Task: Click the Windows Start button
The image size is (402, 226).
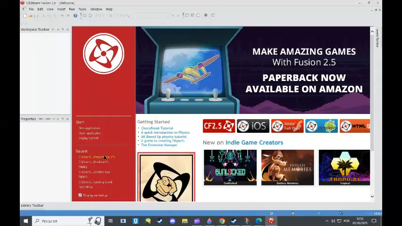Action: 26,221
